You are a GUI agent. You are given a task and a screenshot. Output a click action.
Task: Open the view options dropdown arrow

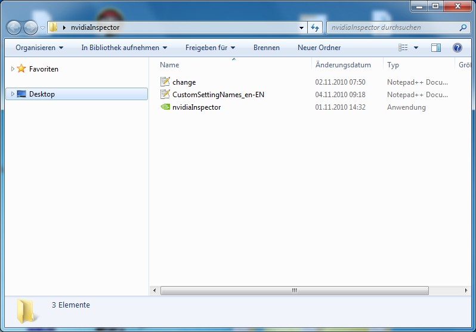point(416,48)
